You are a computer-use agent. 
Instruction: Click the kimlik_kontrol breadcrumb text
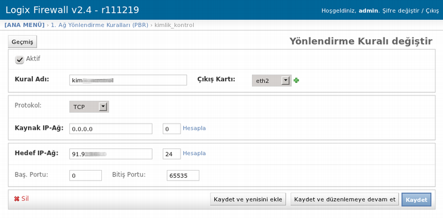tap(174, 25)
